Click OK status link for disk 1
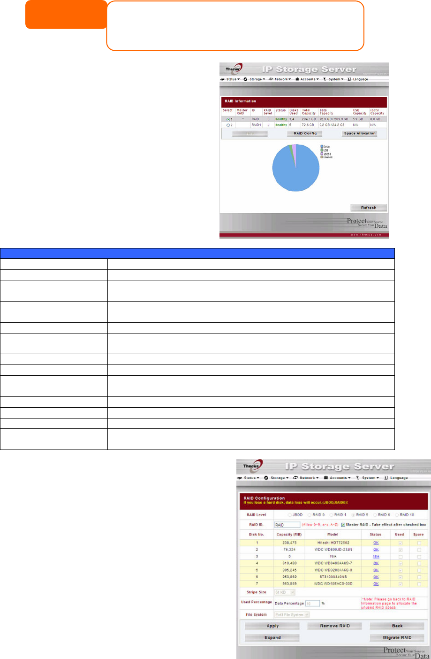Viewport: 431px width, 659px height. tap(376, 543)
